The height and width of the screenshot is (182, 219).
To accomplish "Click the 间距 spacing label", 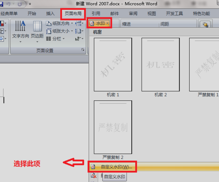I will 165,24.
